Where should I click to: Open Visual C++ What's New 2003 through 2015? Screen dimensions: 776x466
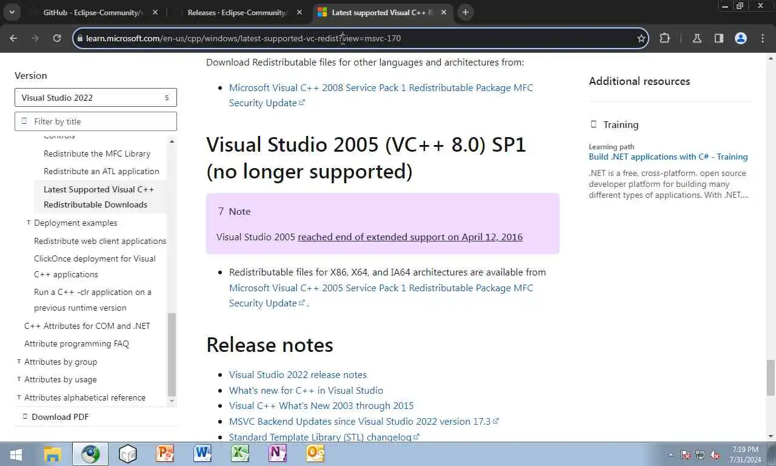[321, 405]
